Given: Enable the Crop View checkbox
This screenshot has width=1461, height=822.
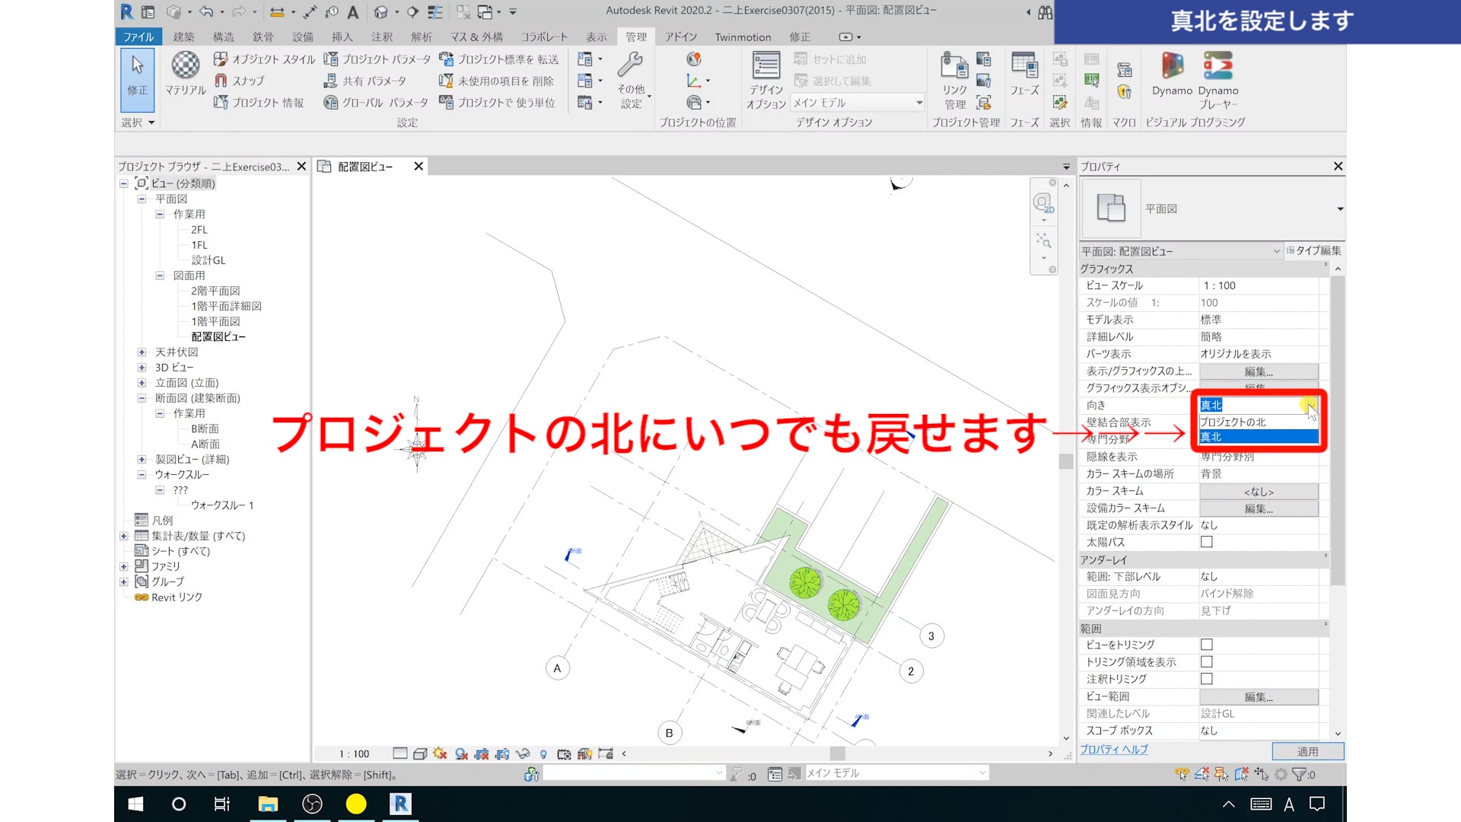Looking at the screenshot, I should pos(1207,645).
